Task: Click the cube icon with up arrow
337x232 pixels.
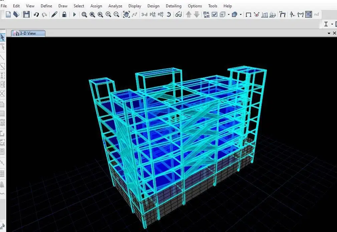Action: pyautogui.click(x=223, y=14)
